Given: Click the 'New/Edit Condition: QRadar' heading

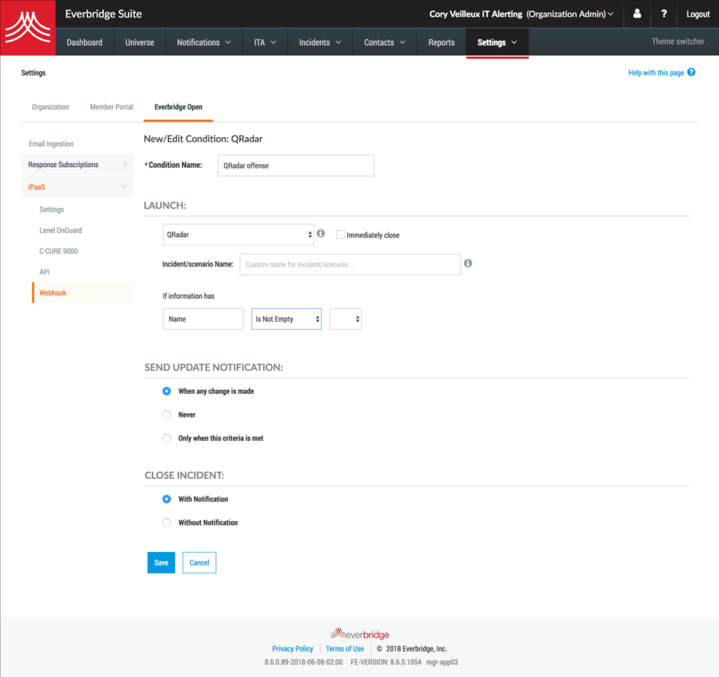Looking at the screenshot, I should (x=203, y=139).
